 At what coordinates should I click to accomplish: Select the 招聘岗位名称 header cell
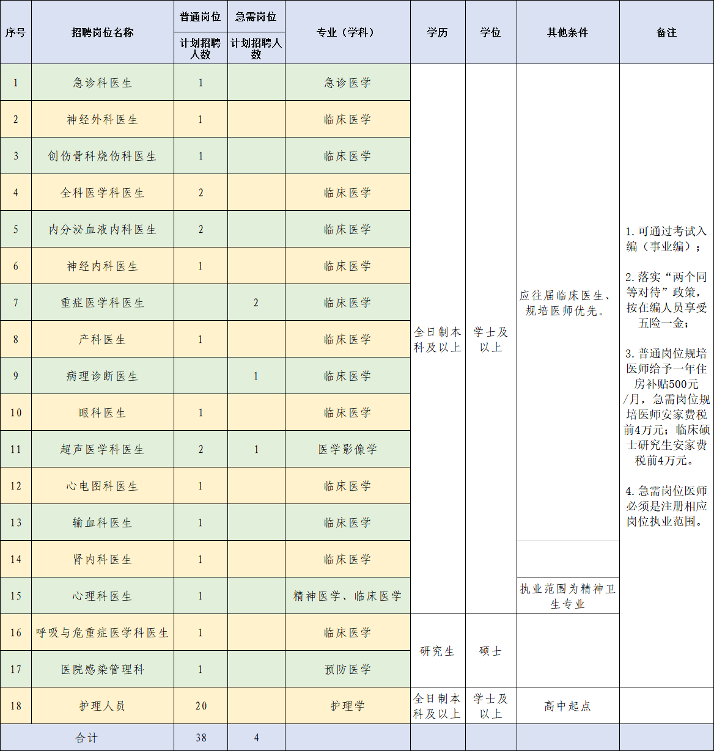pyautogui.click(x=103, y=32)
